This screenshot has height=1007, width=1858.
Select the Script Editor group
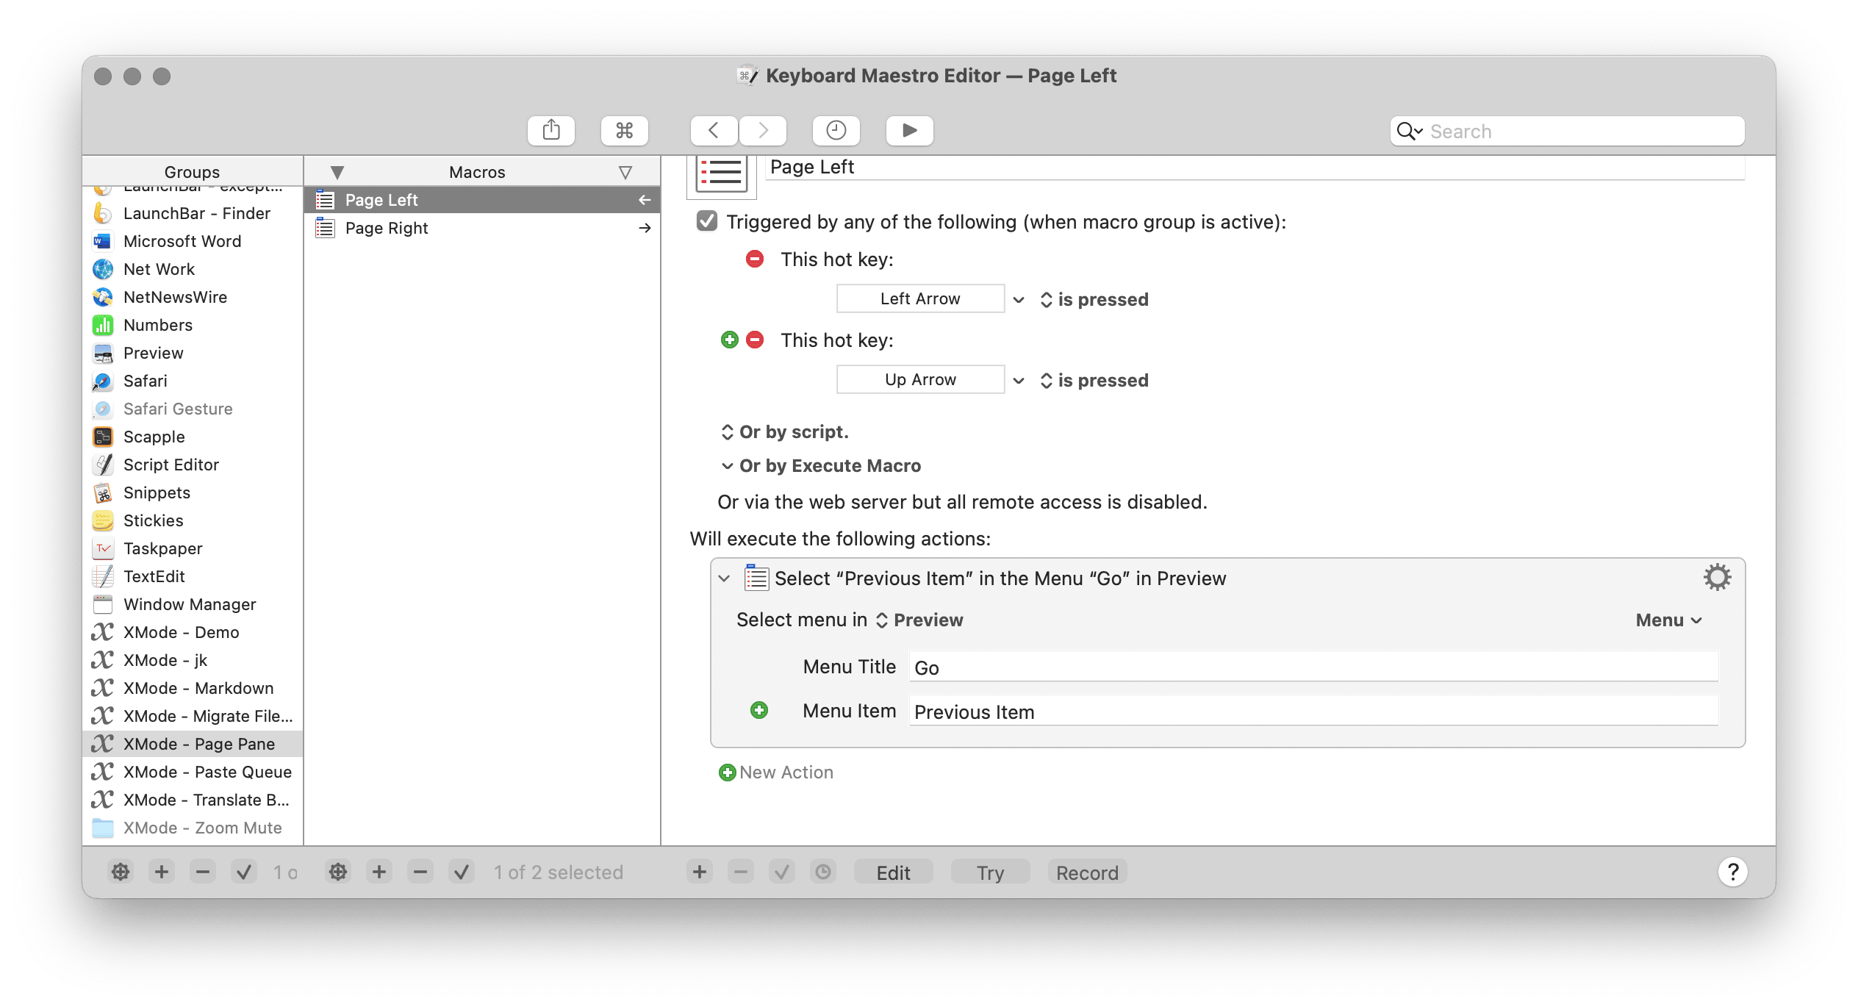171,465
